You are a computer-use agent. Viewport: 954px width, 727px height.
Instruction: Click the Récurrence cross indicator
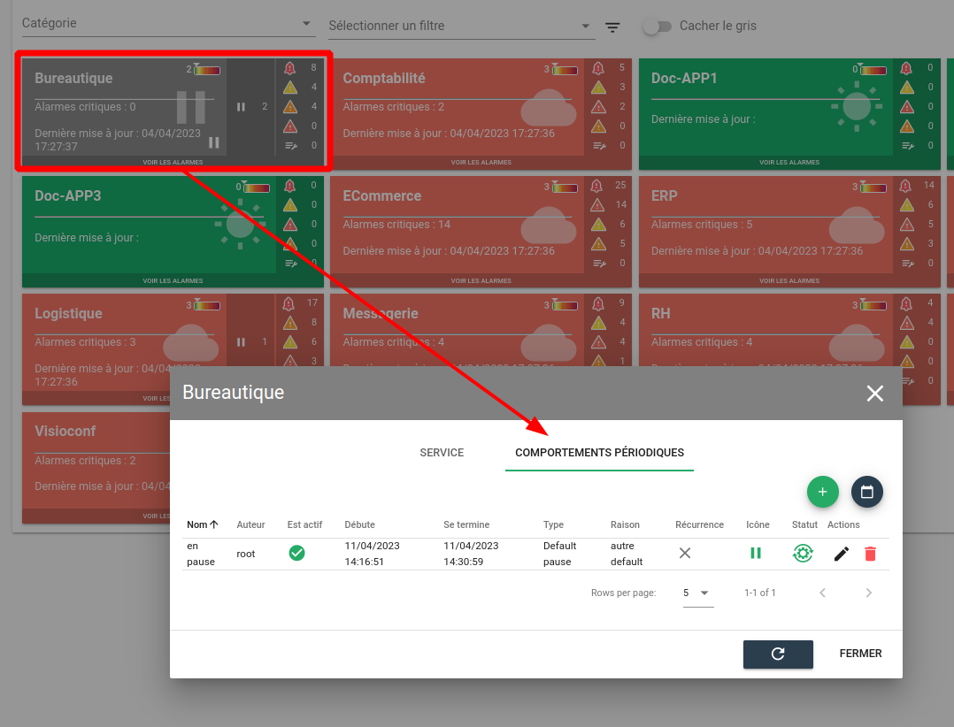click(x=685, y=554)
